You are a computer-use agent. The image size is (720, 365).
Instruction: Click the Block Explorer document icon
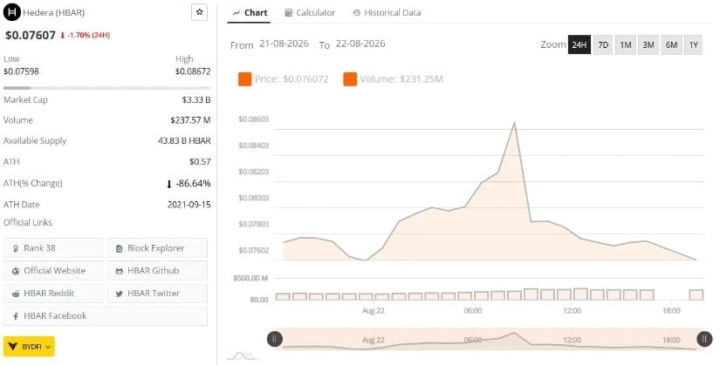tap(120, 248)
